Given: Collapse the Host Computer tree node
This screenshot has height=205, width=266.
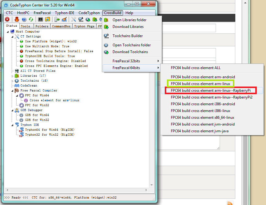Looking at the screenshot, I should (x=8, y=32).
